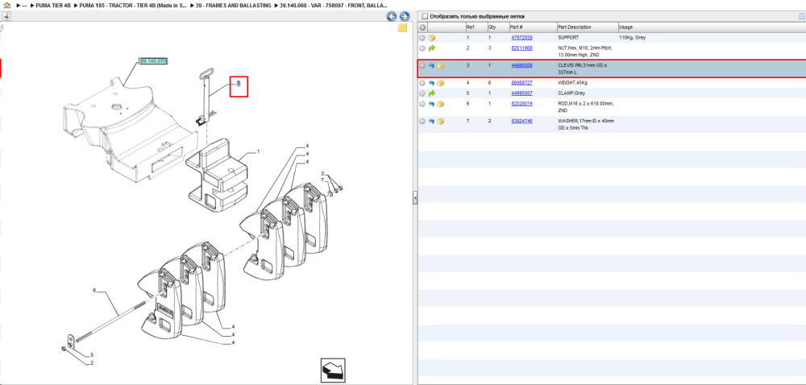Toggle the round marker in ROD row

click(x=422, y=104)
